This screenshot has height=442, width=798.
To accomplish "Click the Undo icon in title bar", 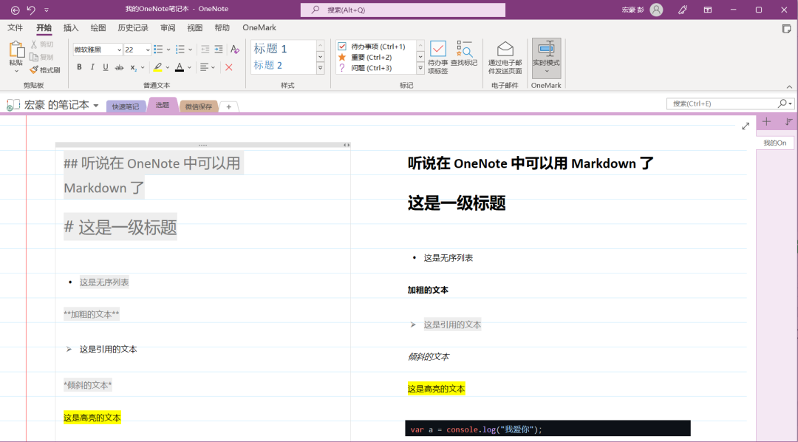I will (30, 9).
